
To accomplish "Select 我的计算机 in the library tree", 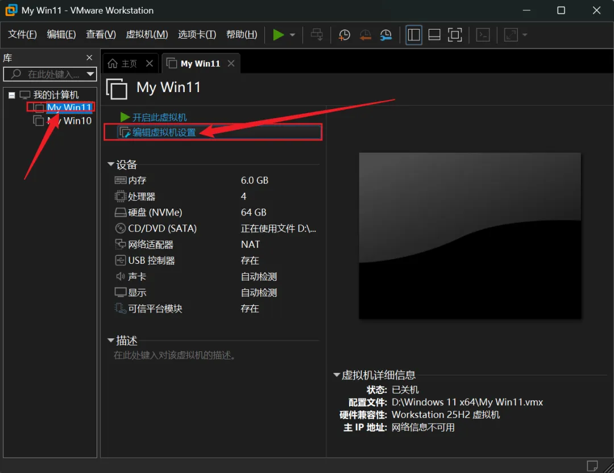I will (56, 95).
